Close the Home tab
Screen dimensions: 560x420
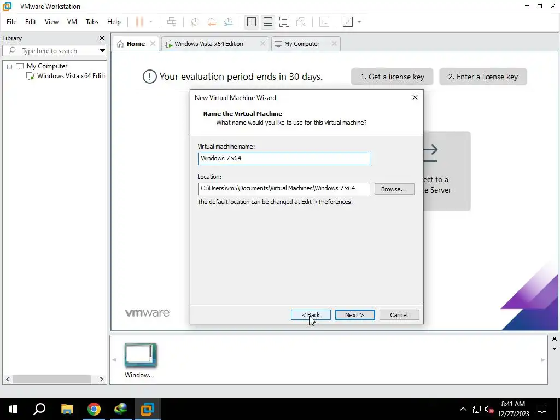(x=153, y=44)
